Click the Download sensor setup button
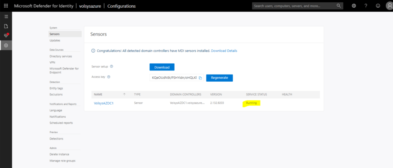Image resolution: width=393 pixels, height=168 pixels. point(162,67)
